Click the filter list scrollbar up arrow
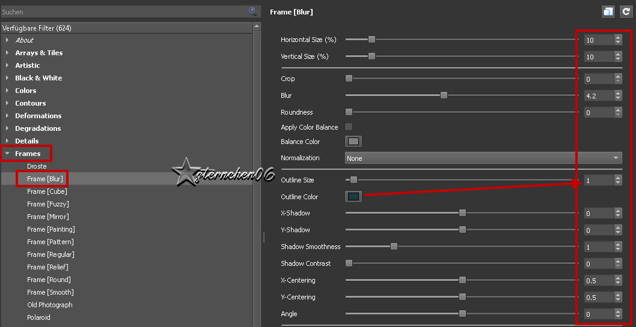 click(257, 26)
